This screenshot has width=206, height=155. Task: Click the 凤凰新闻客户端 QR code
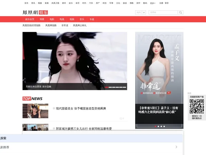coord(197,106)
